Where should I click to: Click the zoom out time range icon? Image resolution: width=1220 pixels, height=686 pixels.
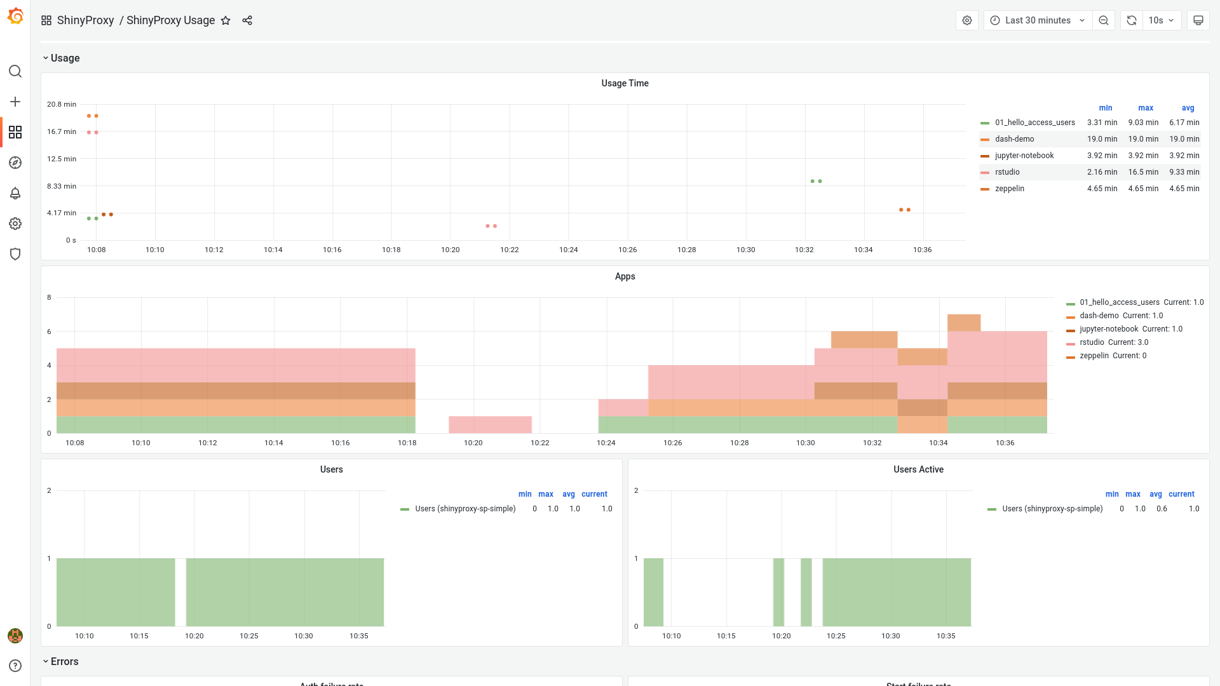point(1104,20)
